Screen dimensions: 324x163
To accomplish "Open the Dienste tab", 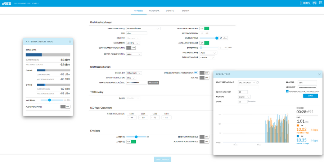I will [x=170, y=10].
